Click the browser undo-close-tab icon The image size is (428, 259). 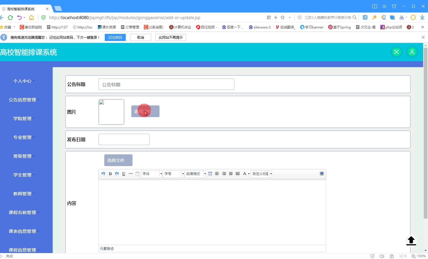pos(19,18)
